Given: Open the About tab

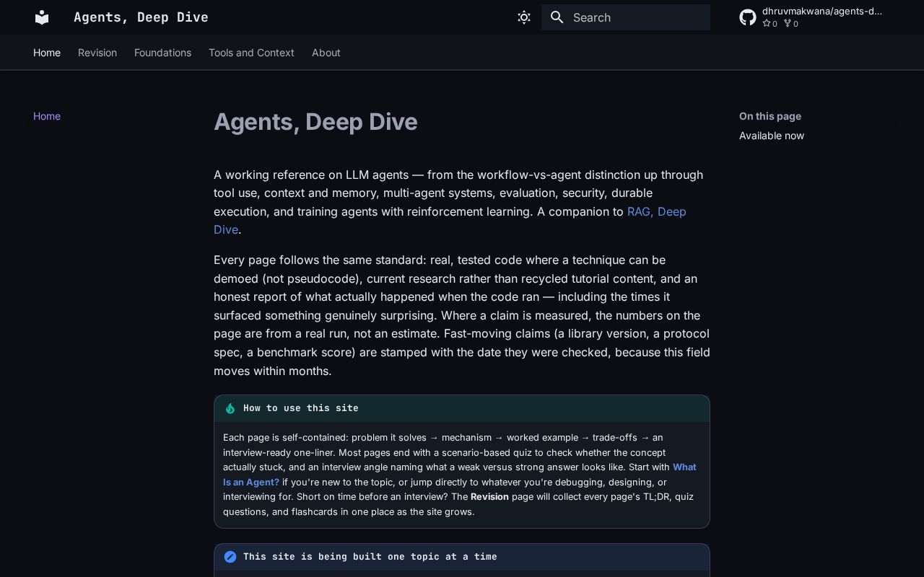Looking at the screenshot, I should click(326, 53).
